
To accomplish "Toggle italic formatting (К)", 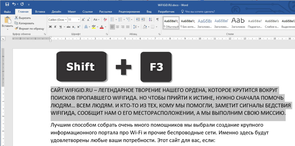I will tap(55, 27).
